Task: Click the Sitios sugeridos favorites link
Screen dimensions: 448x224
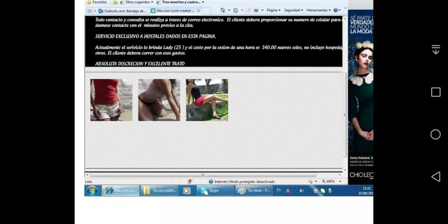Action: coord(133,2)
